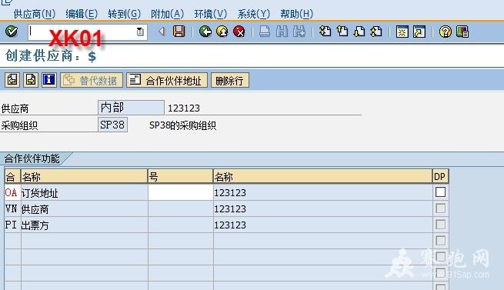Jump to last page icon
The height and width of the screenshot is (290, 504).
click(x=376, y=32)
